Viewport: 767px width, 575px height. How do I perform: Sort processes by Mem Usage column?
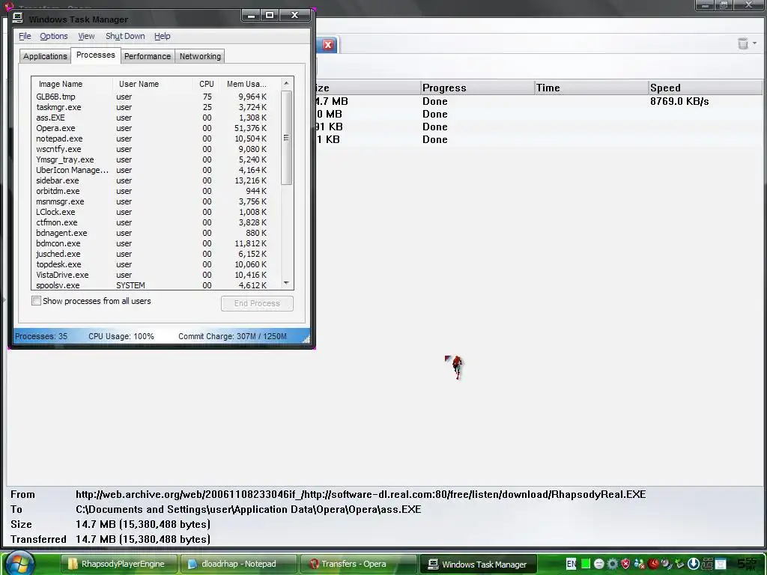[249, 84]
